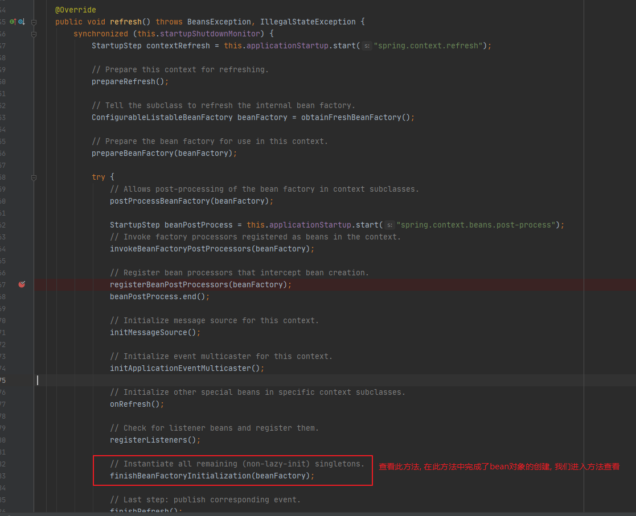Click comment "Prepare this context for refreshing."
This screenshot has width=636, height=516.
point(180,70)
